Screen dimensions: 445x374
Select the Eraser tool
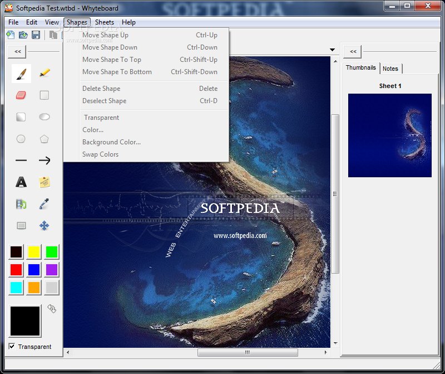coord(21,95)
